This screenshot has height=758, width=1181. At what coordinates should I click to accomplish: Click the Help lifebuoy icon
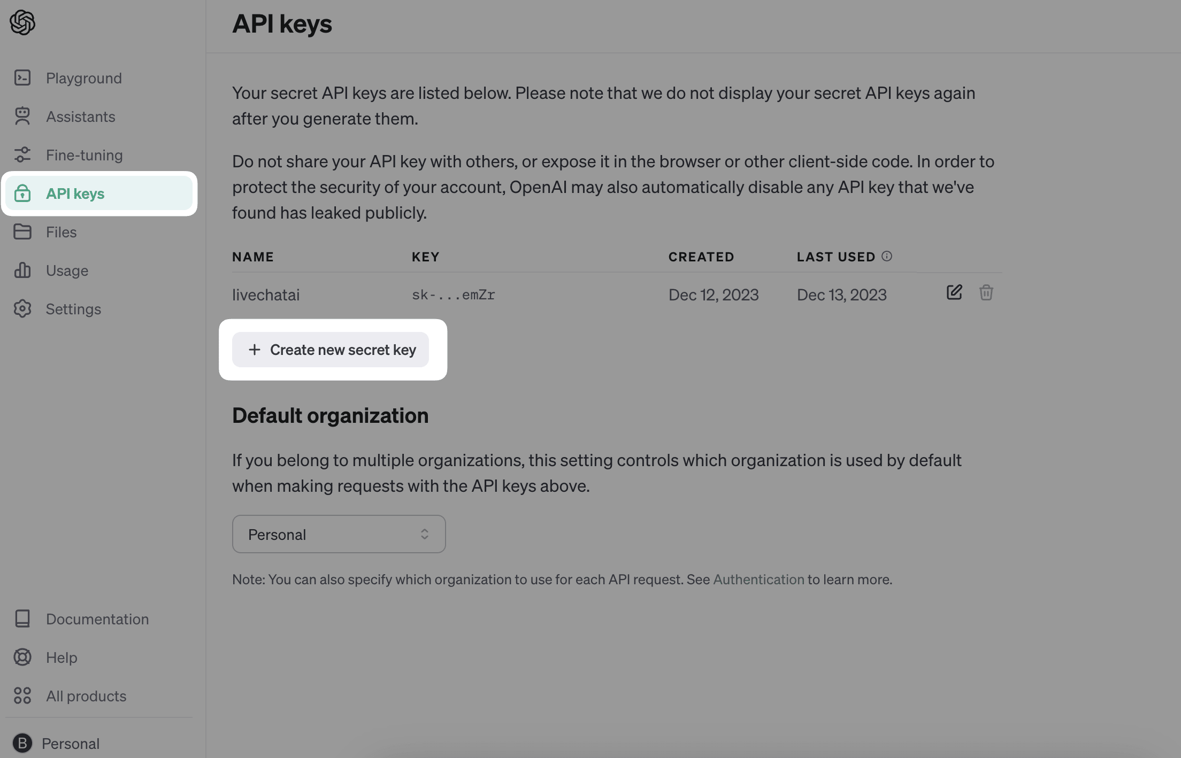[x=22, y=658]
